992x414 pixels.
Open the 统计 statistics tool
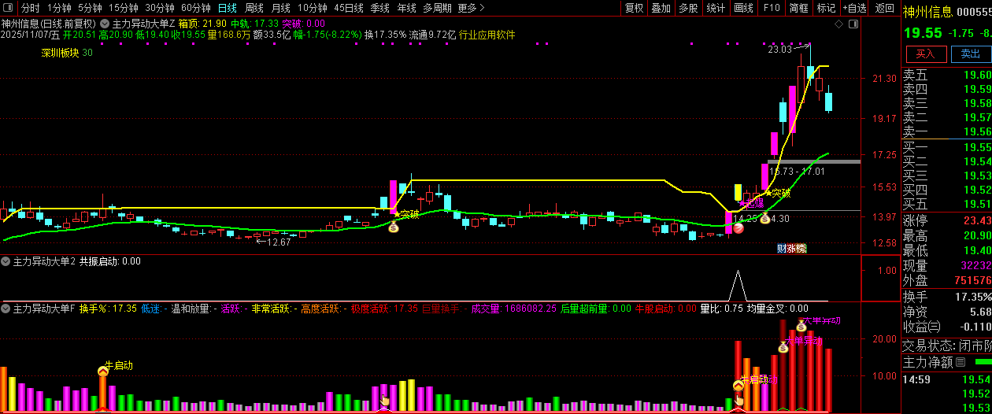click(716, 8)
